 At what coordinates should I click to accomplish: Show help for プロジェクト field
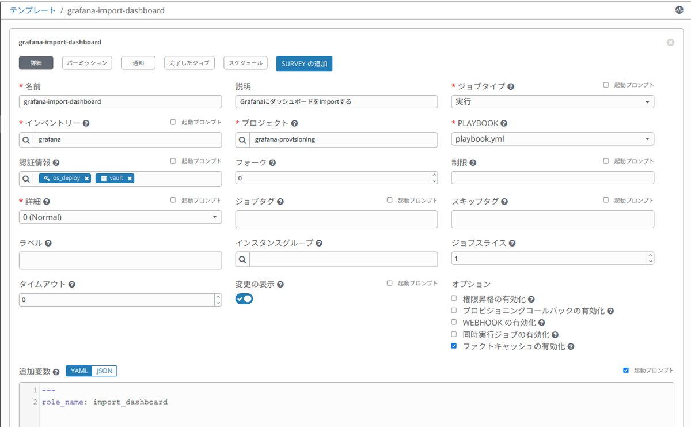pyautogui.click(x=294, y=123)
